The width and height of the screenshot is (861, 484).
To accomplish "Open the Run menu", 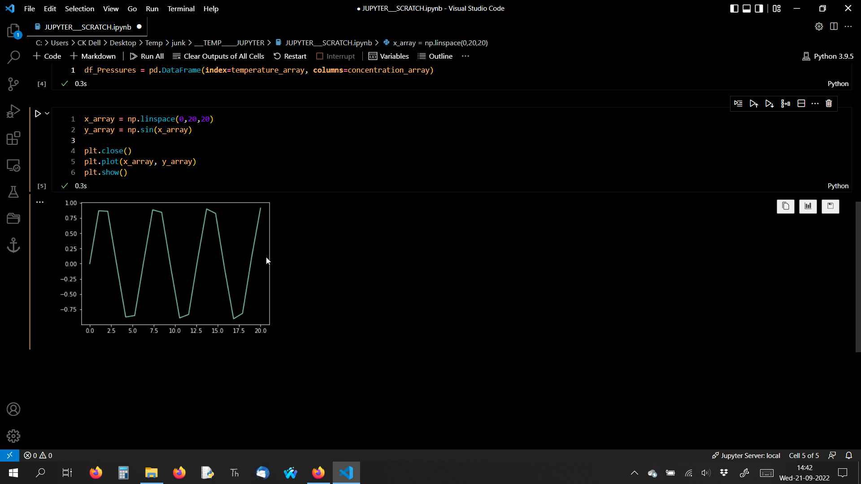I will (x=152, y=9).
